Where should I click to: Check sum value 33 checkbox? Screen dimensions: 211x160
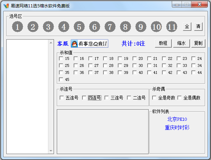(179, 65)
